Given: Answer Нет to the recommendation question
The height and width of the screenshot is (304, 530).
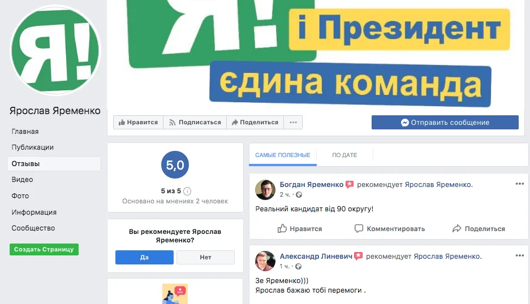Looking at the screenshot, I should [x=205, y=258].
